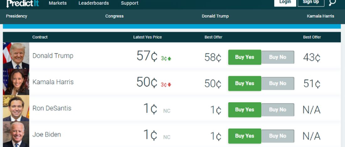Open the Kamala Harris contract name

53,82
